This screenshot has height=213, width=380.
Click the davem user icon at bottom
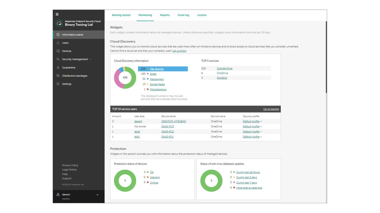[58, 194]
